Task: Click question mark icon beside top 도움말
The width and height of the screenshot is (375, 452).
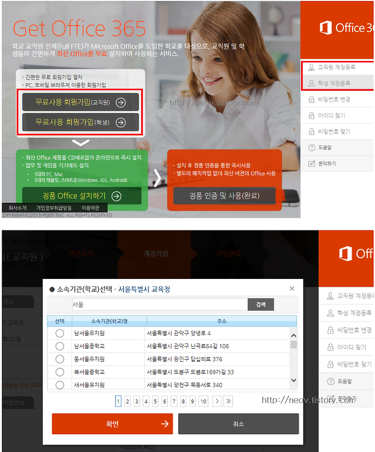Action: (x=311, y=148)
